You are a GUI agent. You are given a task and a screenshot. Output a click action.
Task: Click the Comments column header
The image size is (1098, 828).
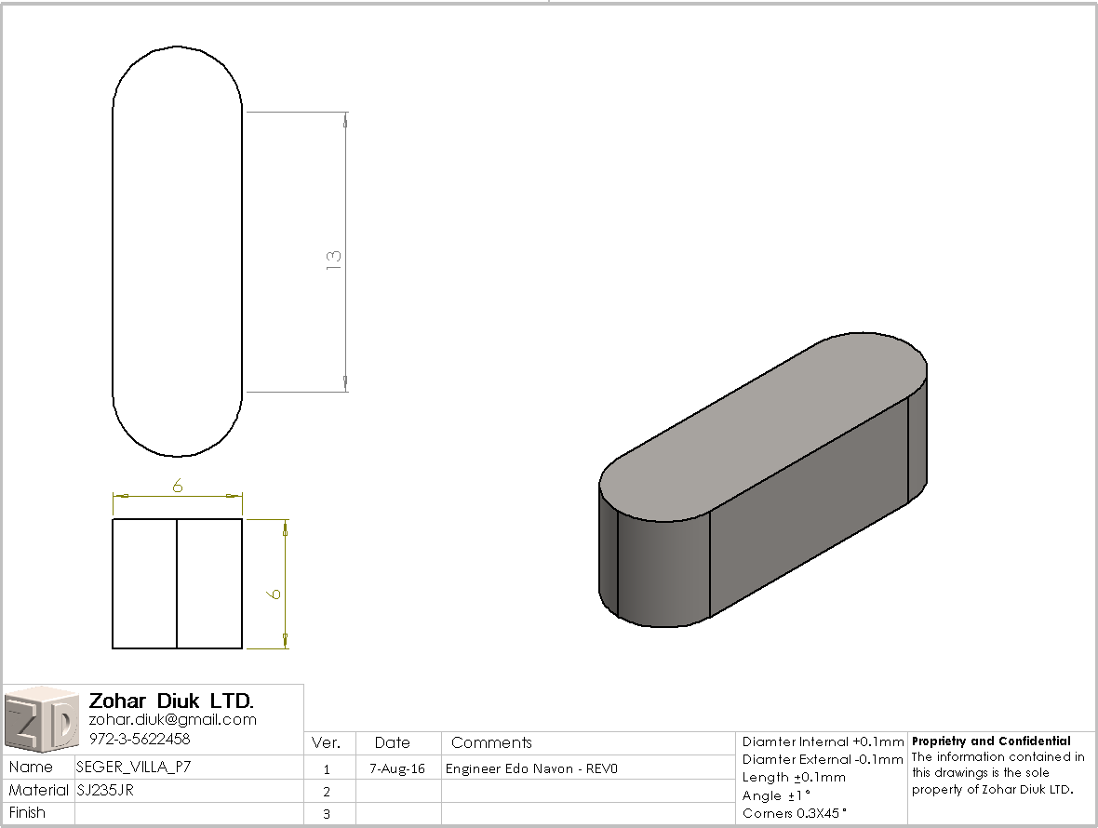tap(491, 742)
